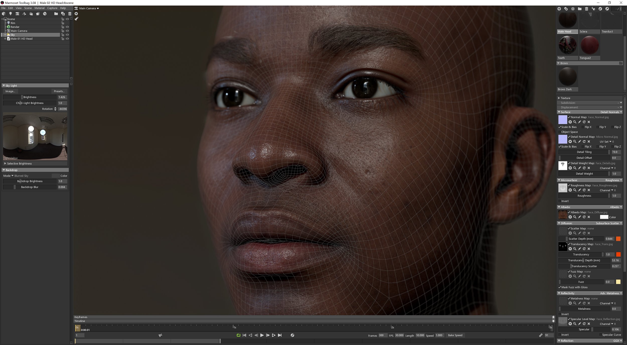
Task: Toggle Normal Map Flip Y checkbox
Action: click(598, 127)
